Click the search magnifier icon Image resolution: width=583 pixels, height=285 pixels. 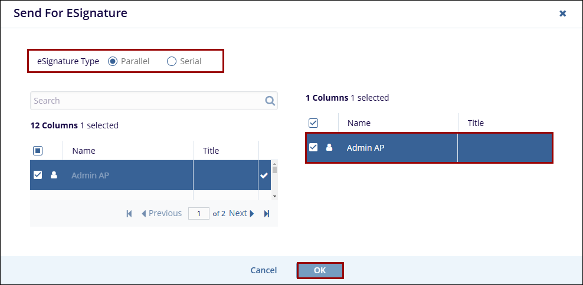270,101
